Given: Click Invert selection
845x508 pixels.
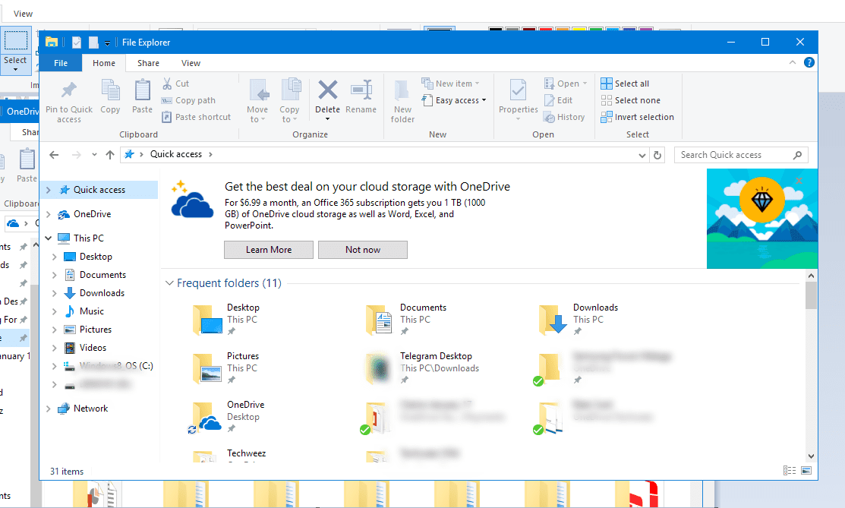Looking at the screenshot, I should click(x=638, y=117).
